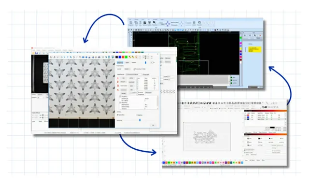Pick first blue swatch in the bottom color palette

(164, 163)
